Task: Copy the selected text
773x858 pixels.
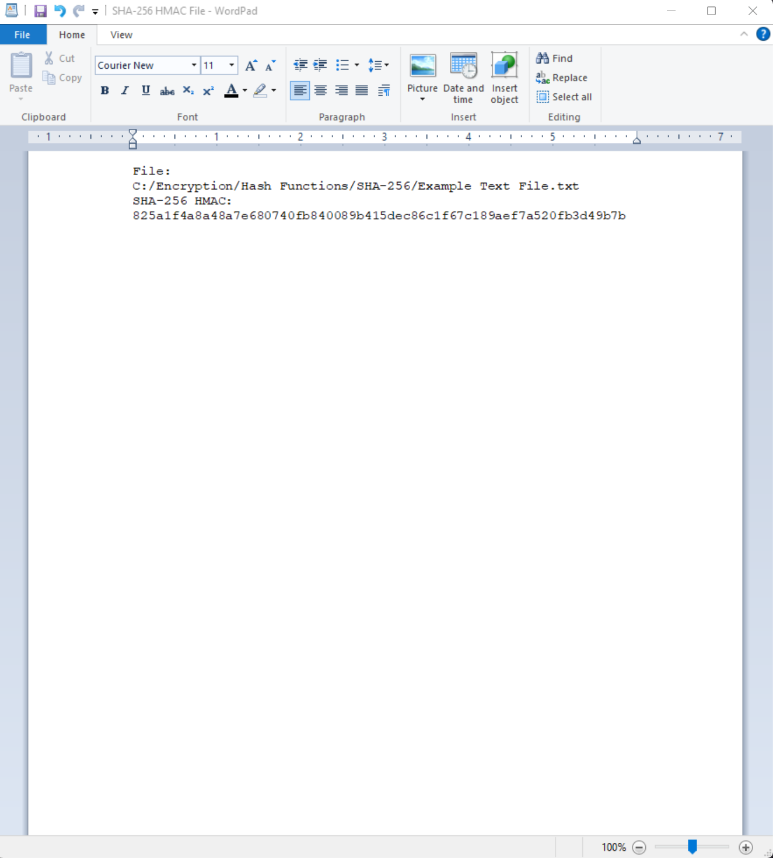Action: 62,78
